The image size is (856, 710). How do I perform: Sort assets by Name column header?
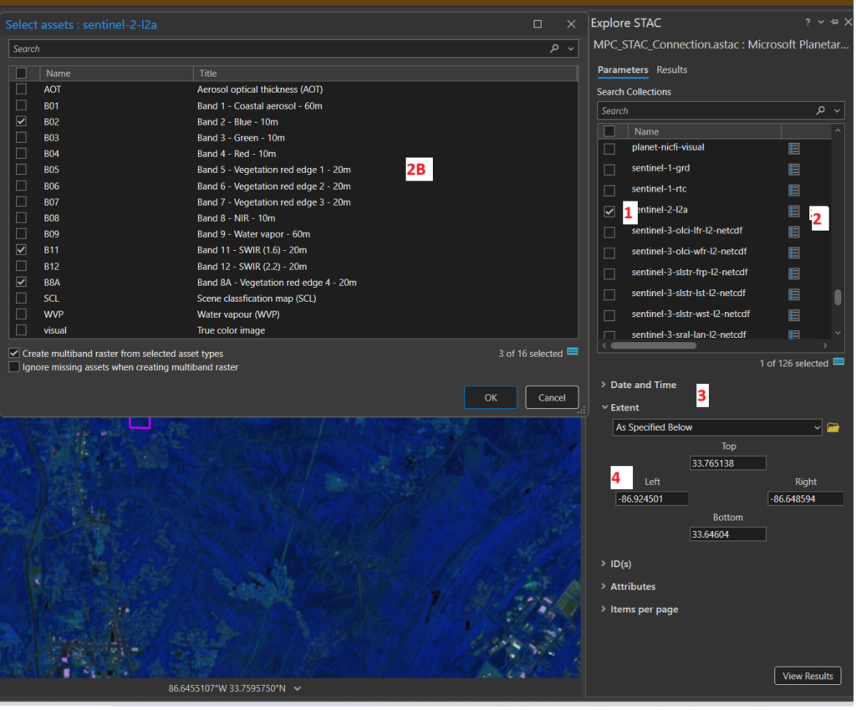[x=116, y=74]
